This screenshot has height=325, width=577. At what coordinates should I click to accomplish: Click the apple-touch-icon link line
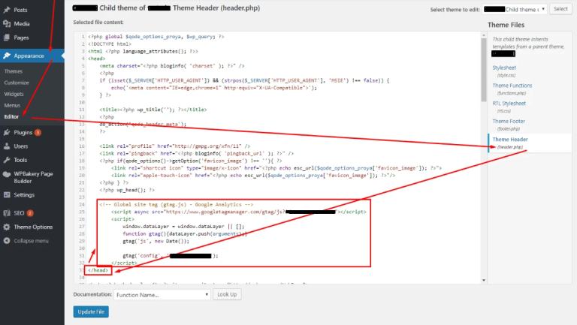click(x=253, y=176)
